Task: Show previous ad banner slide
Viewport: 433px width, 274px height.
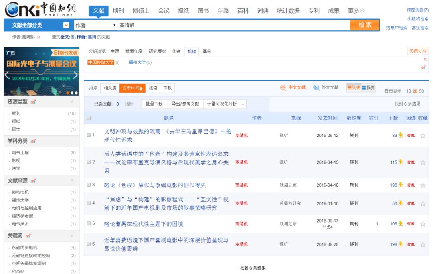Action: pos(7,75)
